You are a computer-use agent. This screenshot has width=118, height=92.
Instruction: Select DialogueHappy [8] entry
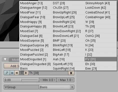pyautogui.click(x=35, y=26)
